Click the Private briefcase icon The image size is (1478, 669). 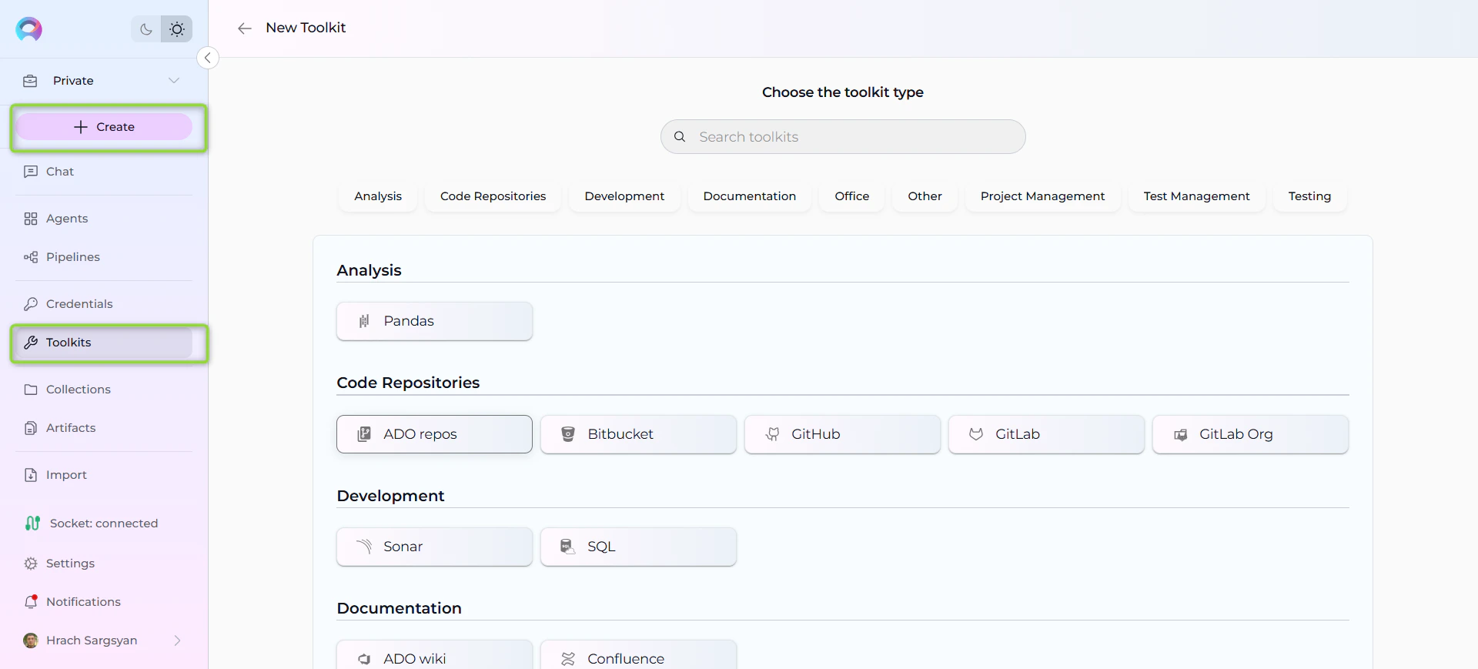[x=30, y=81]
